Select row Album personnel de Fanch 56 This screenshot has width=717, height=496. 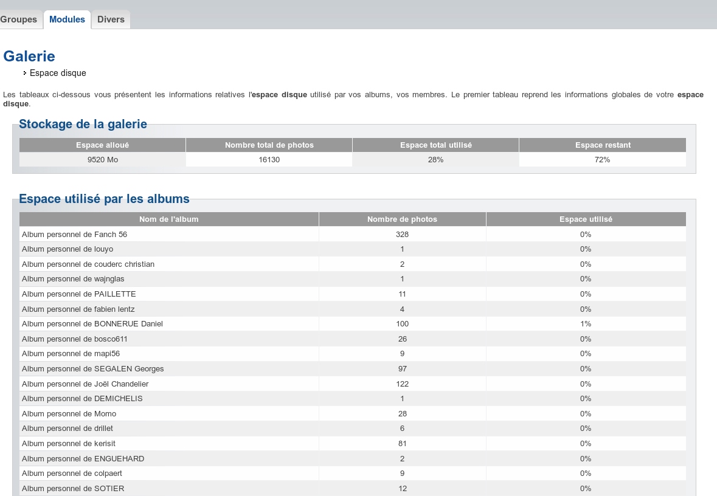[353, 234]
